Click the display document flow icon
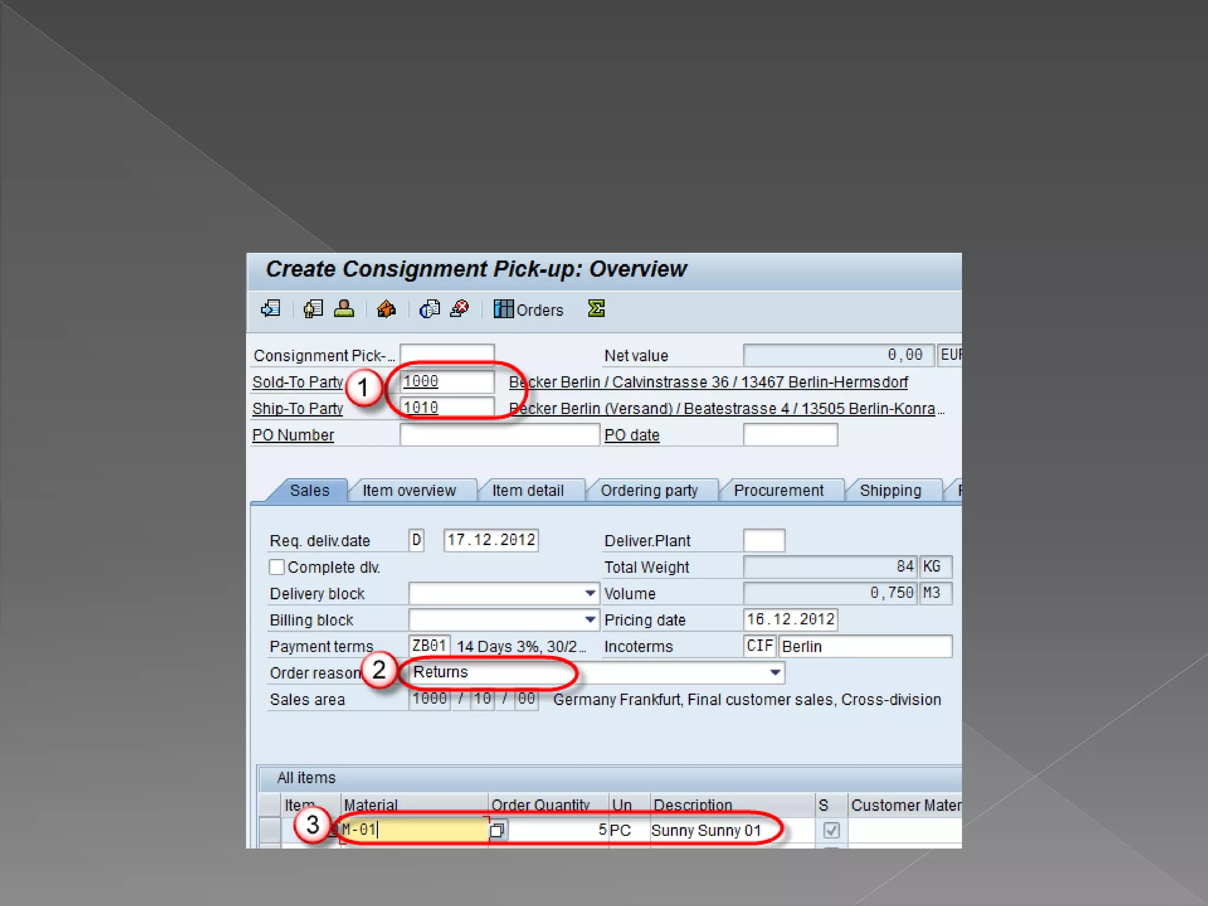This screenshot has width=1208, height=906. pos(271,308)
